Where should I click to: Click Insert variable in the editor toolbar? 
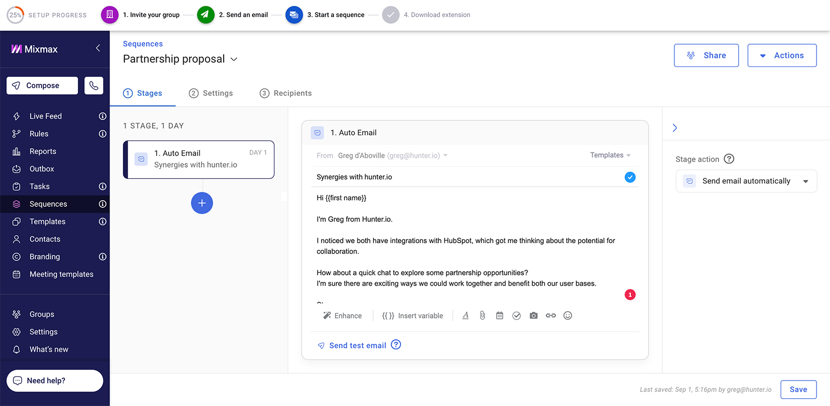pos(412,315)
